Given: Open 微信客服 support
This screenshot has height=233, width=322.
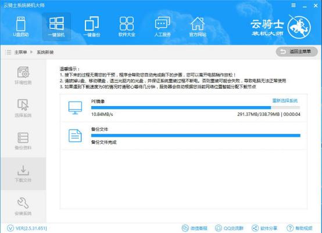Looking at the screenshot, I should pos(195,228).
